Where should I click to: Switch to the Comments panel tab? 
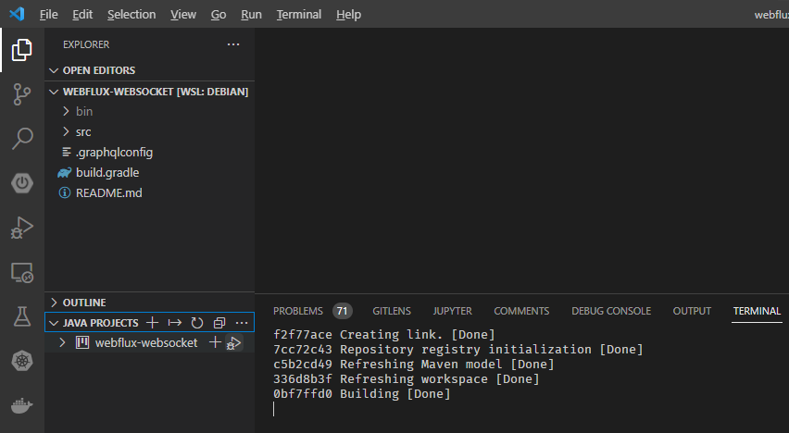pos(521,311)
